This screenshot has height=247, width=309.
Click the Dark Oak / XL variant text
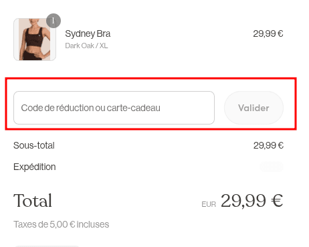tap(86, 46)
